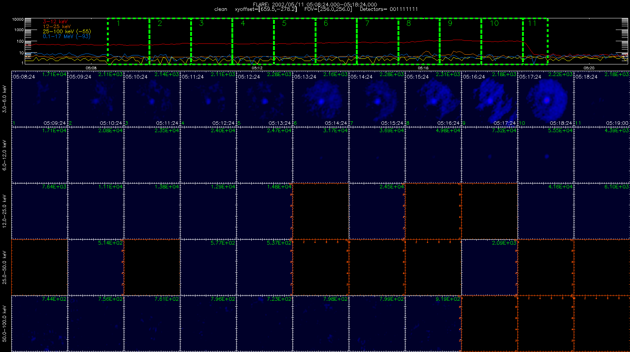The height and width of the screenshot is (352, 630).
Task: Click the orange '12-25 keV' legend entry
Action: [57, 27]
